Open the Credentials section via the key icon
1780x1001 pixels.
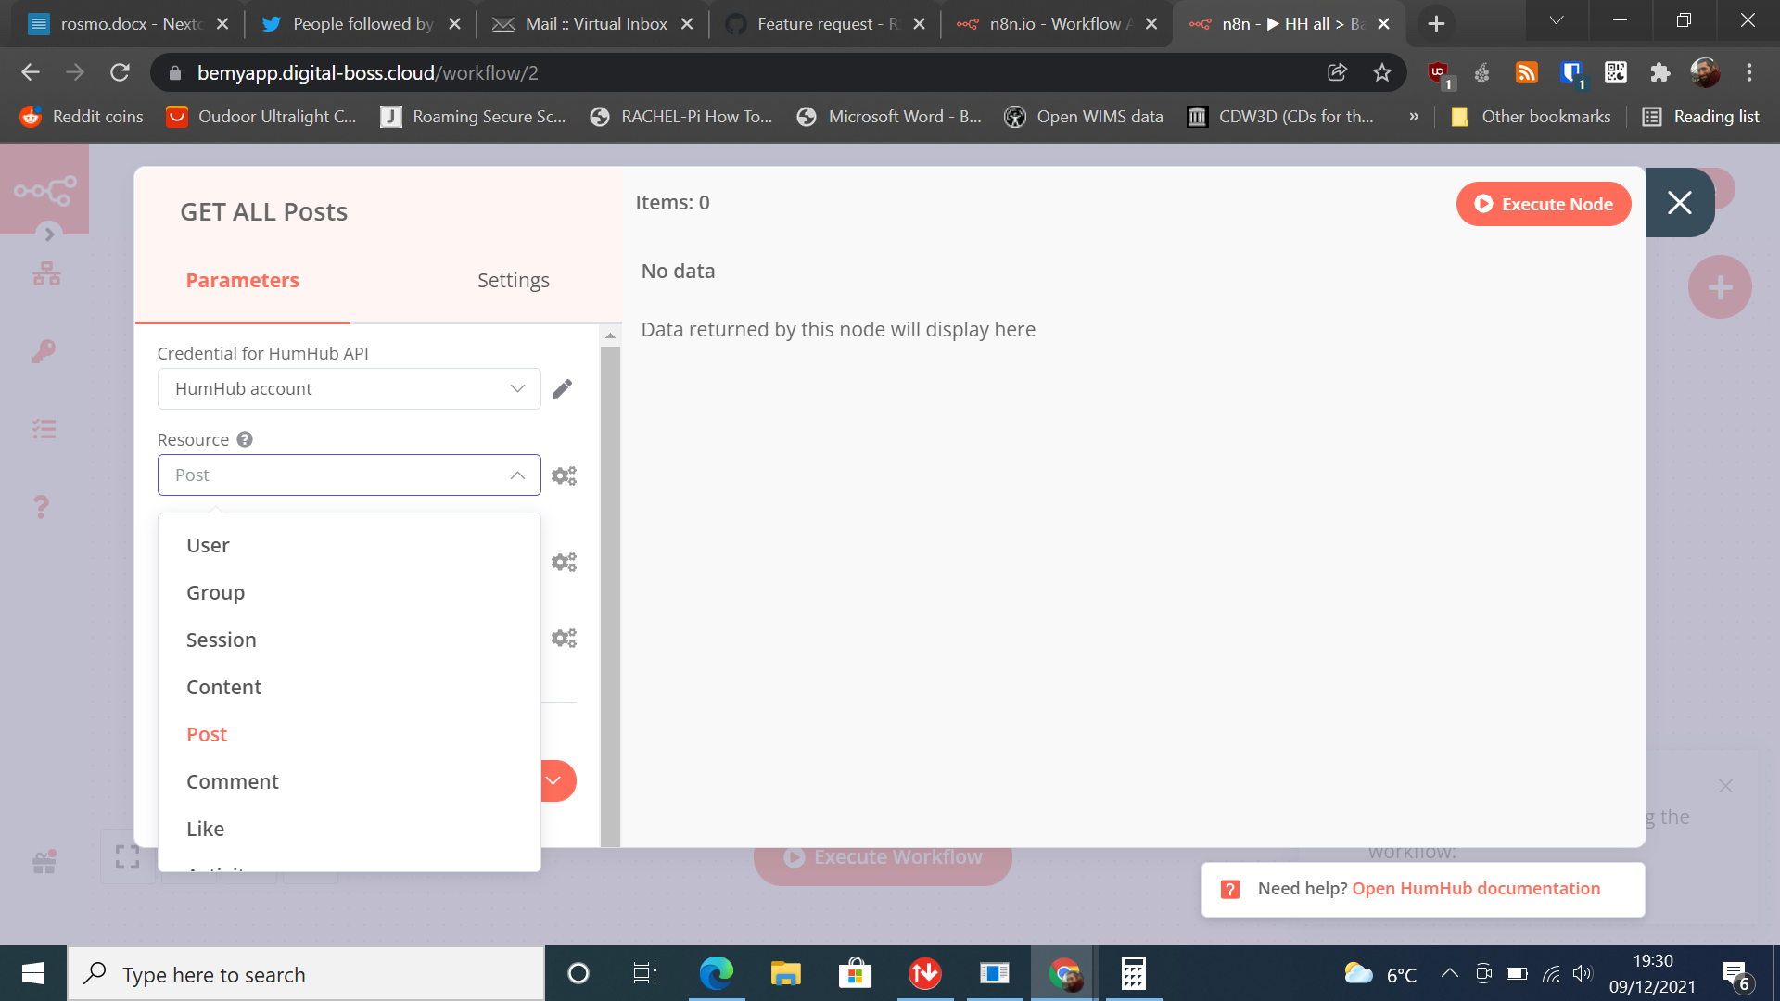coord(44,351)
